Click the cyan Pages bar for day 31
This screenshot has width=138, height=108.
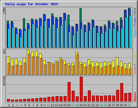[x=130, y=31]
